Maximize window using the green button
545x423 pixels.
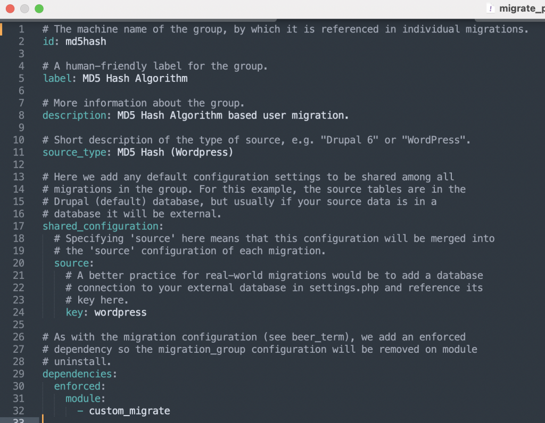(39, 9)
